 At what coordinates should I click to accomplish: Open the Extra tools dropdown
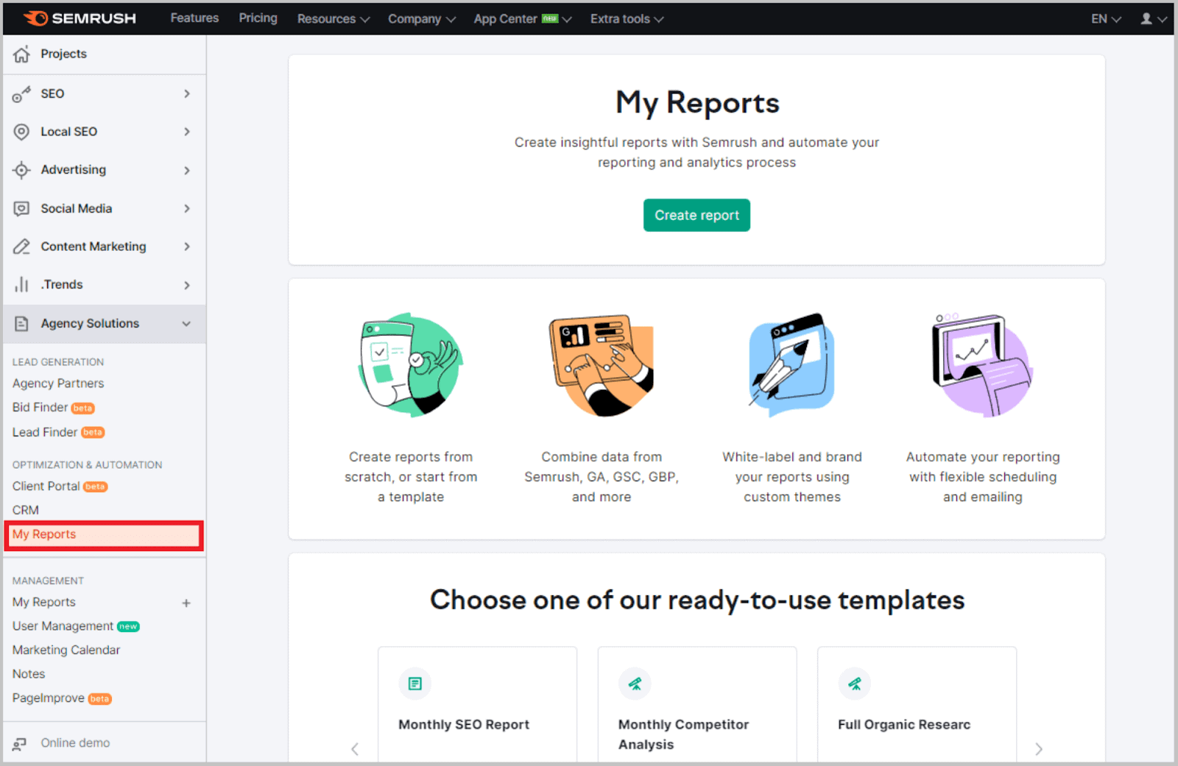627,18
